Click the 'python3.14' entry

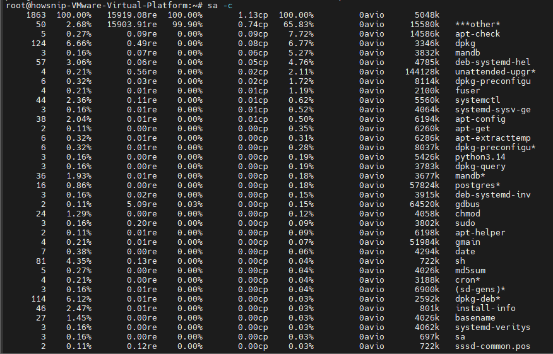click(x=480, y=157)
